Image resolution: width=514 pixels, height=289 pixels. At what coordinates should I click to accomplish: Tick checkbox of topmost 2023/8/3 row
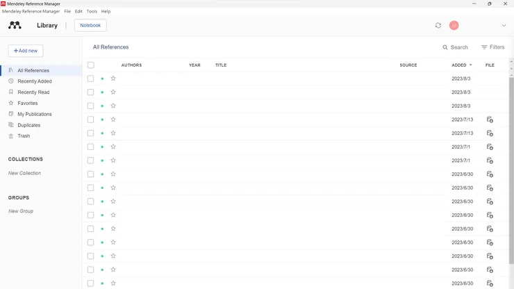click(x=91, y=79)
